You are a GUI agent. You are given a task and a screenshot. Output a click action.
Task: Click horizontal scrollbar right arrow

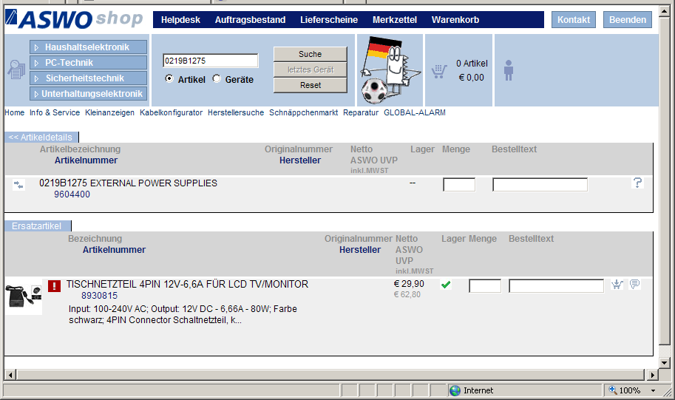click(653, 375)
